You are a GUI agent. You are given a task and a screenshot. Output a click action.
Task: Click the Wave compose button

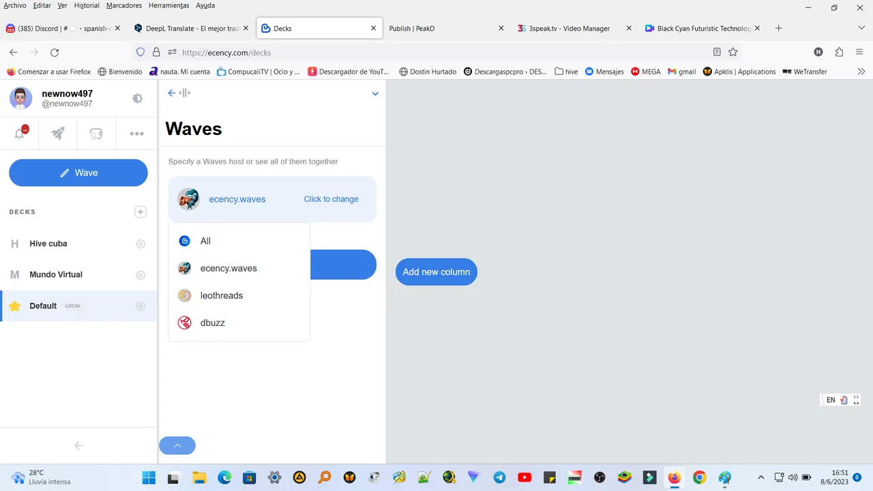tap(78, 173)
